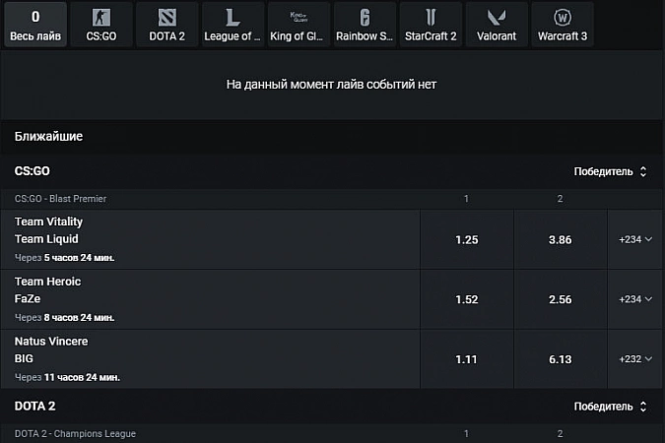
Task: Select the Rainbow Six icon filter
Action: [x=366, y=19]
